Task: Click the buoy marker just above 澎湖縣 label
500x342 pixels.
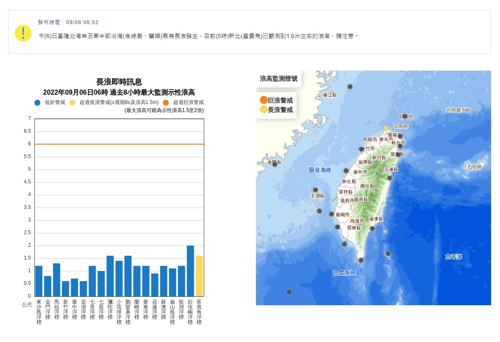Action: pos(315,190)
